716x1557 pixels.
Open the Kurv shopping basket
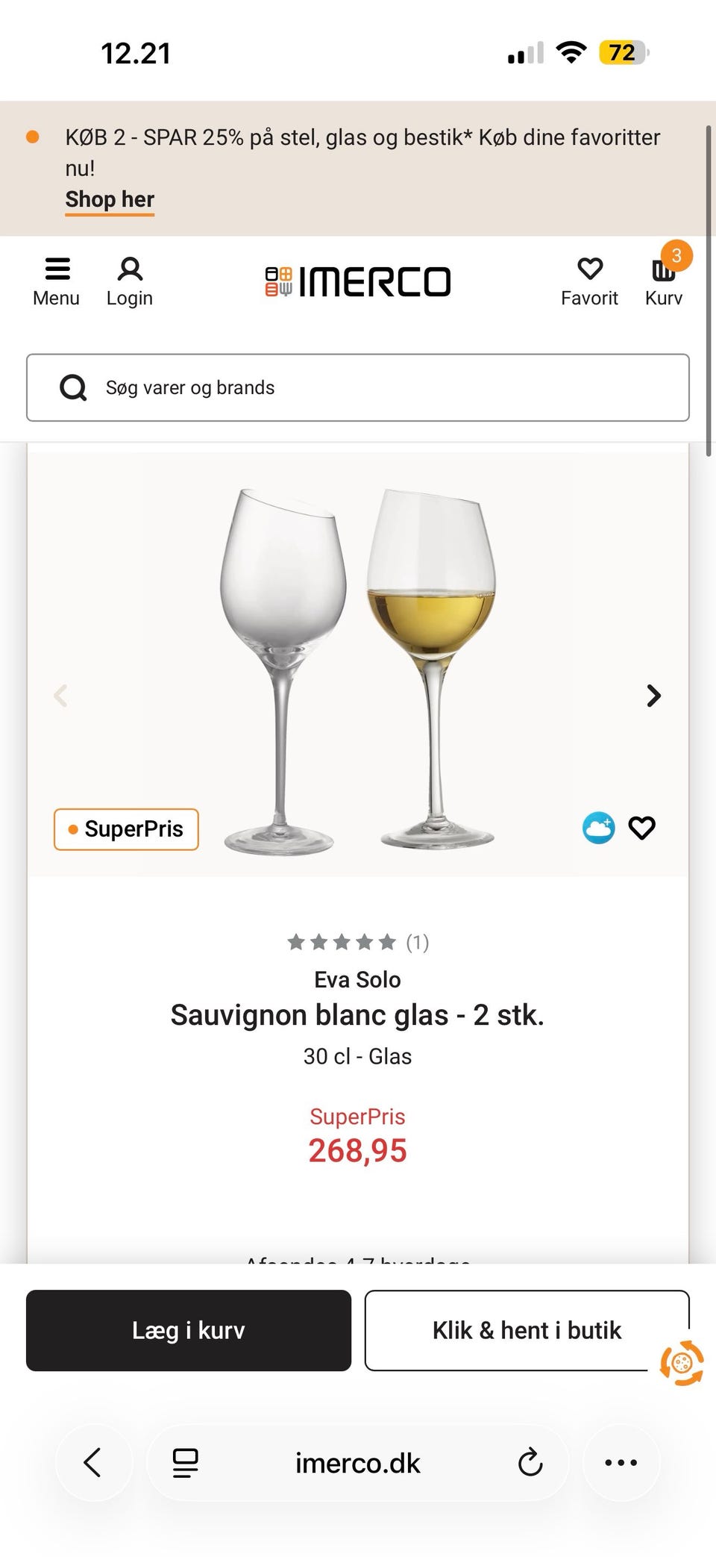click(664, 281)
